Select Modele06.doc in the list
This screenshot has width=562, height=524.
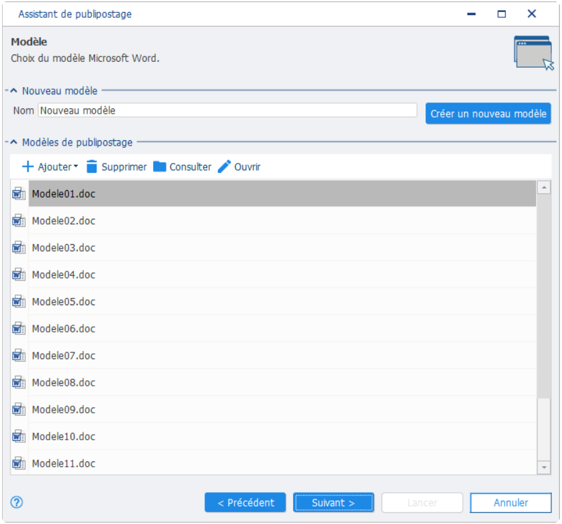(x=282, y=328)
